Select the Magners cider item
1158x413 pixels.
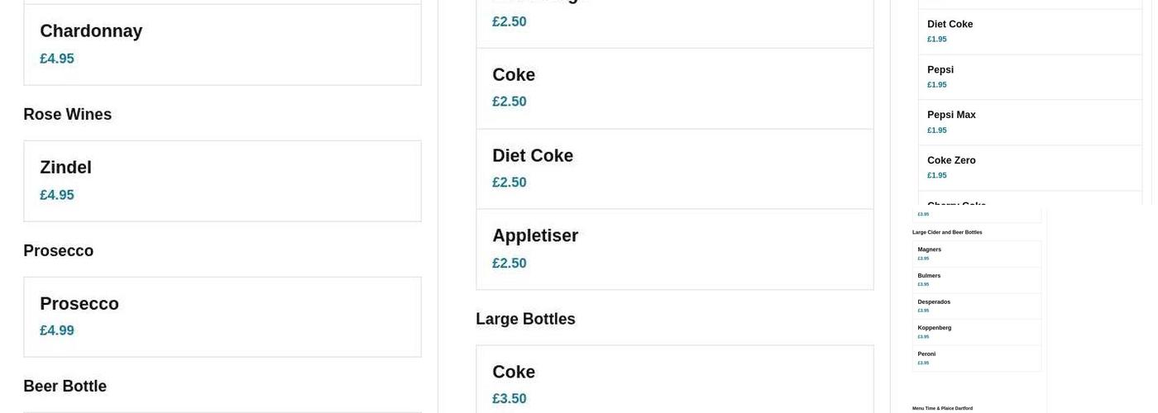976,254
